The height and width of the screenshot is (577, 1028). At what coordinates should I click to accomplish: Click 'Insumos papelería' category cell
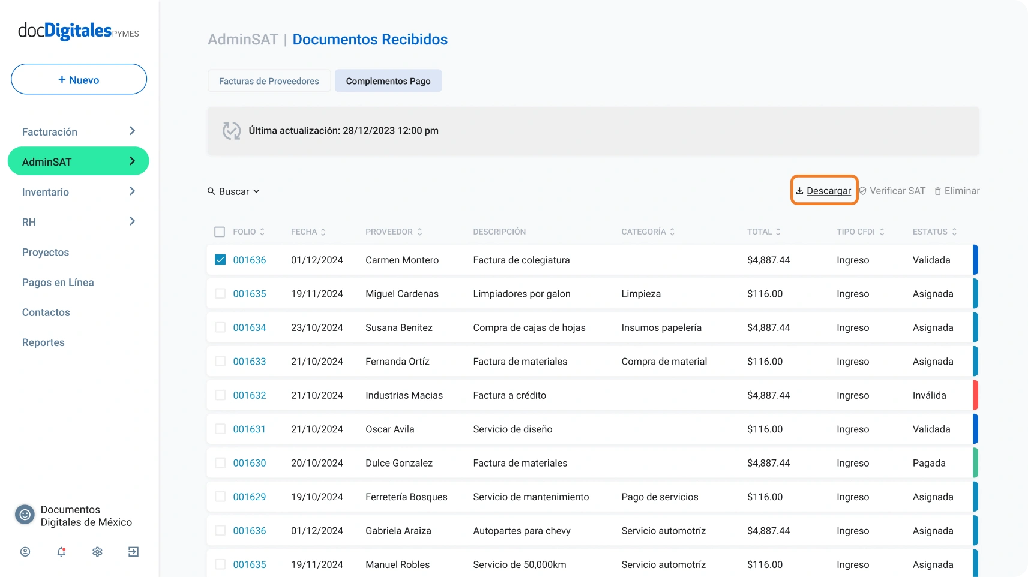tap(661, 327)
